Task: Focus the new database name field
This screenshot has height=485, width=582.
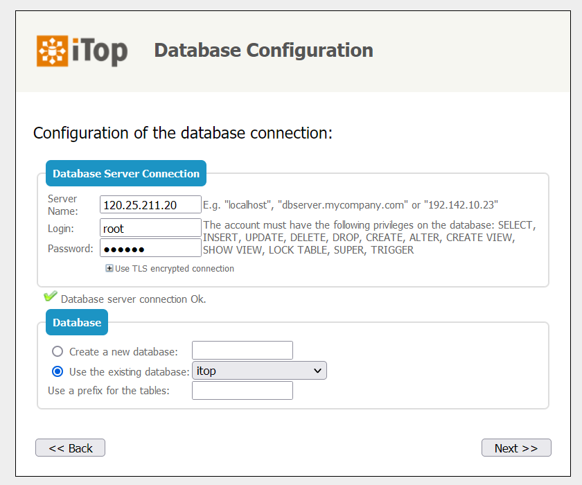Action: pos(242,351)
